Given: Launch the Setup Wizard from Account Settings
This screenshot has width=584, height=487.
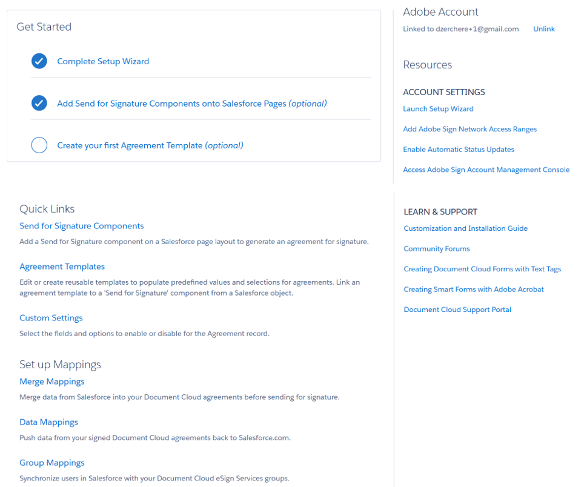Looking at the screenshot, I should coord(437,108).
